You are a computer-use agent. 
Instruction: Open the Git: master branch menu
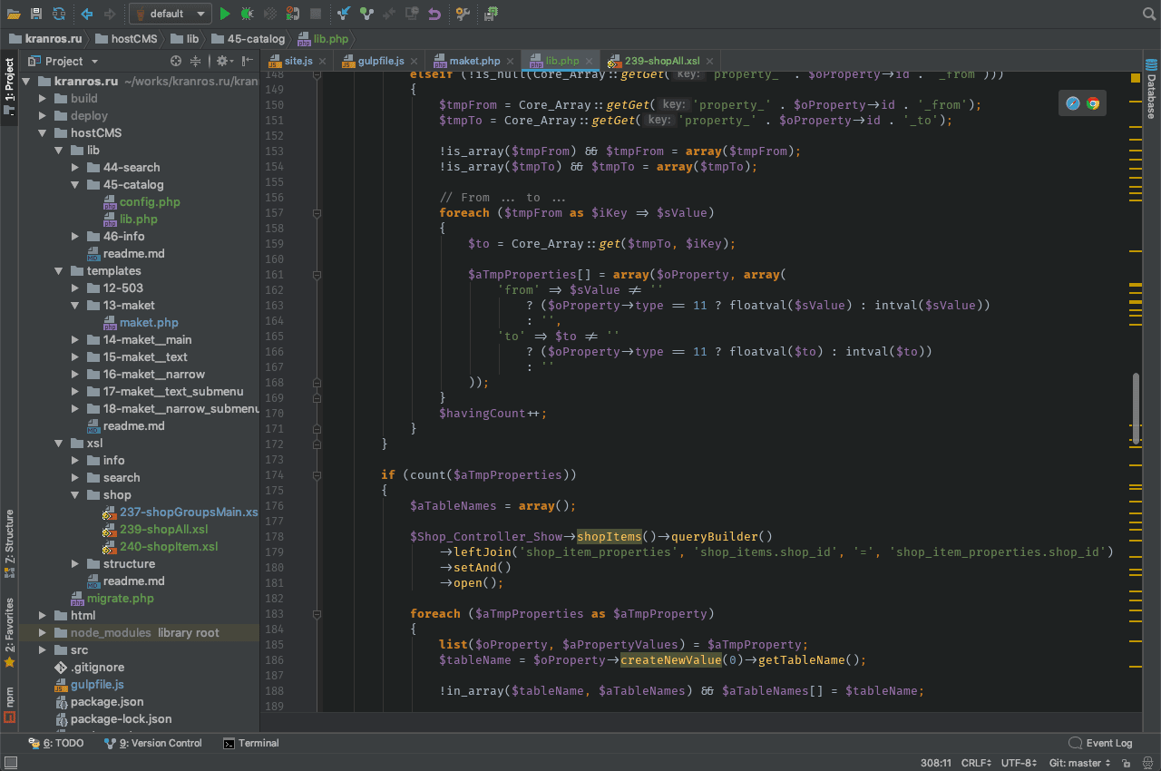pyautogui.click(x=1079, y=764)
